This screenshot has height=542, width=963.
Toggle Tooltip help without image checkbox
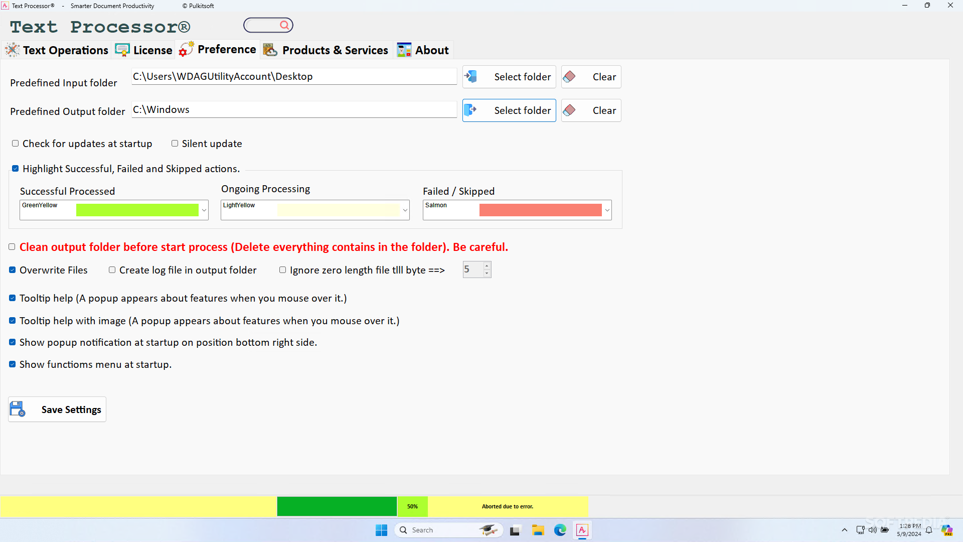point(13,298)
